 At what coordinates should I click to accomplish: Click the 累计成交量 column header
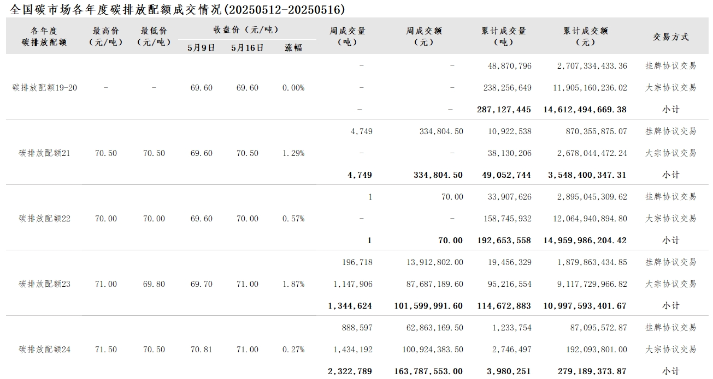coord(503,37)
